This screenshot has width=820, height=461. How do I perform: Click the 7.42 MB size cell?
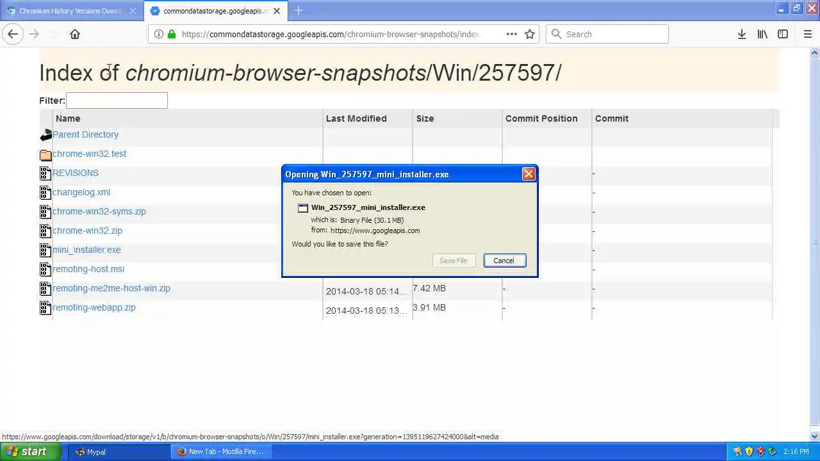[x=429, y=288]
